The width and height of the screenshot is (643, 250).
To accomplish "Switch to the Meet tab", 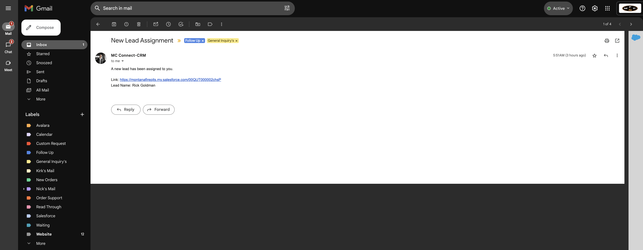I will point(8,66).
